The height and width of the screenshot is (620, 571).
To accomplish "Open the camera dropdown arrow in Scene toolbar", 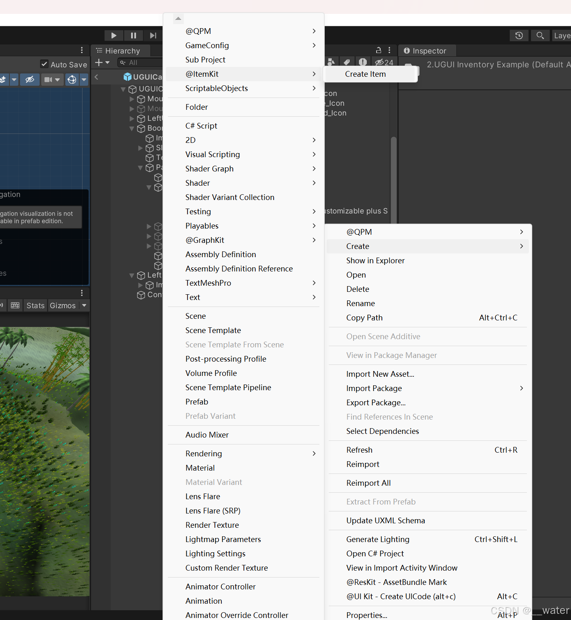I will (x=58, y=80).
